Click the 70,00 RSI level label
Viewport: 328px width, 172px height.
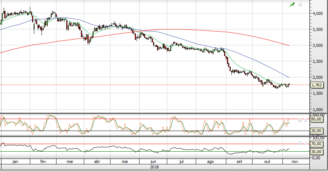[316, 144]
